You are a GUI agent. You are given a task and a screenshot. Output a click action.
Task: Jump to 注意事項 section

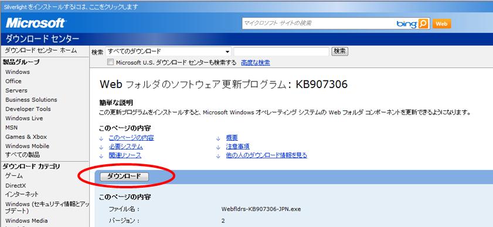coord(237,147)
